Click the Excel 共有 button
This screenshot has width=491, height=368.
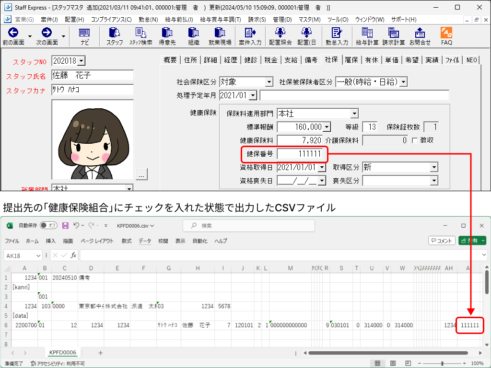(472, 241)
